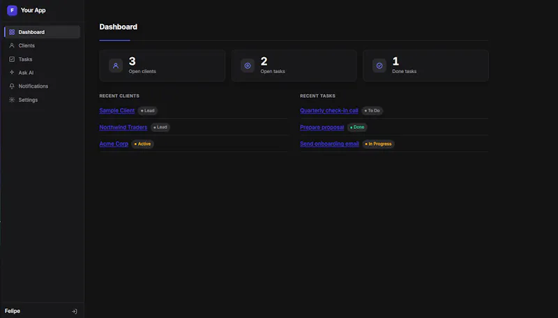Click the checkmark icon on Done tasks card
The width and height of the screenshot is (558, 318).
379,66
